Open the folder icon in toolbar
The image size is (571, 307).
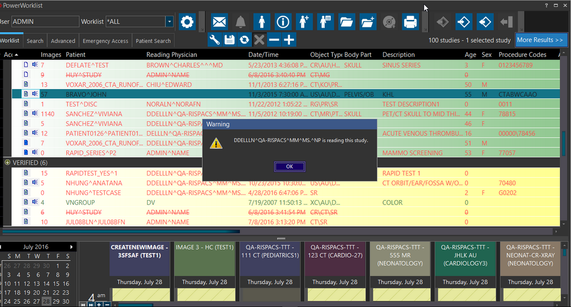click(346, 22)
